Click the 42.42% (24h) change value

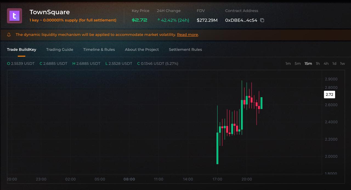pyautogui.click(x=175, y=20)
